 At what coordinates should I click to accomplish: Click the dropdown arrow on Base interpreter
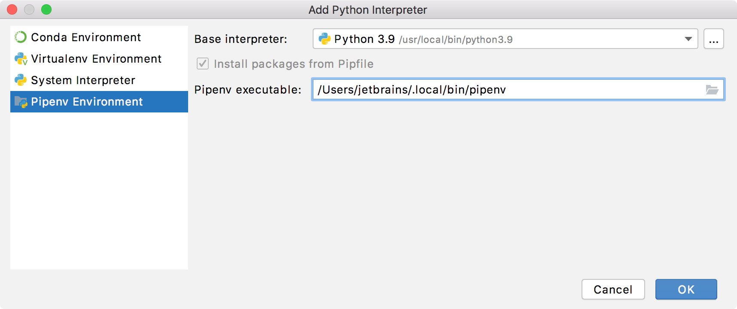[x=688, y=39]
